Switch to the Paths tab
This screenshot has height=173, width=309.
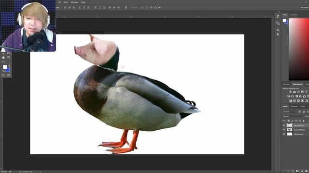[x=303, y=106]
